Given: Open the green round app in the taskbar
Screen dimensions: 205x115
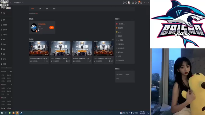Looking at the screenshot, I should pos(9,113).
